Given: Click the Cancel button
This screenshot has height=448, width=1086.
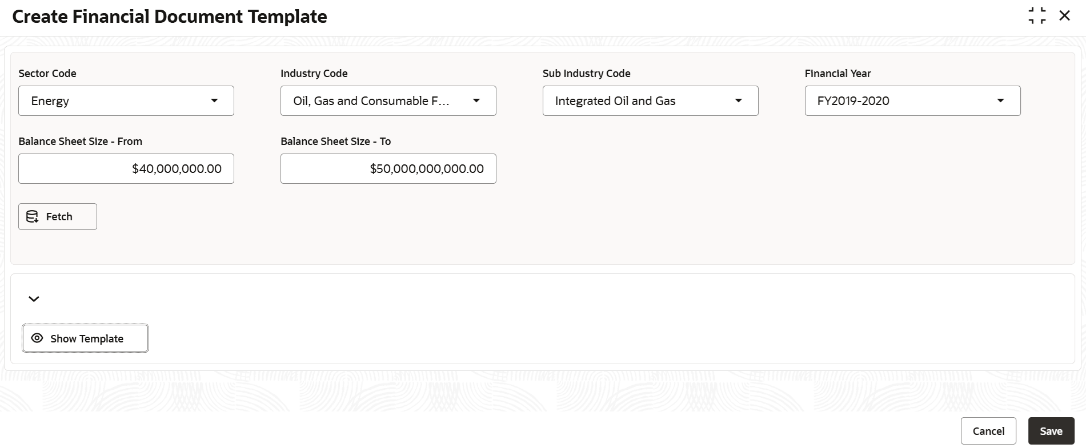Looking at the screenshot, I should (x=988, y=431).
